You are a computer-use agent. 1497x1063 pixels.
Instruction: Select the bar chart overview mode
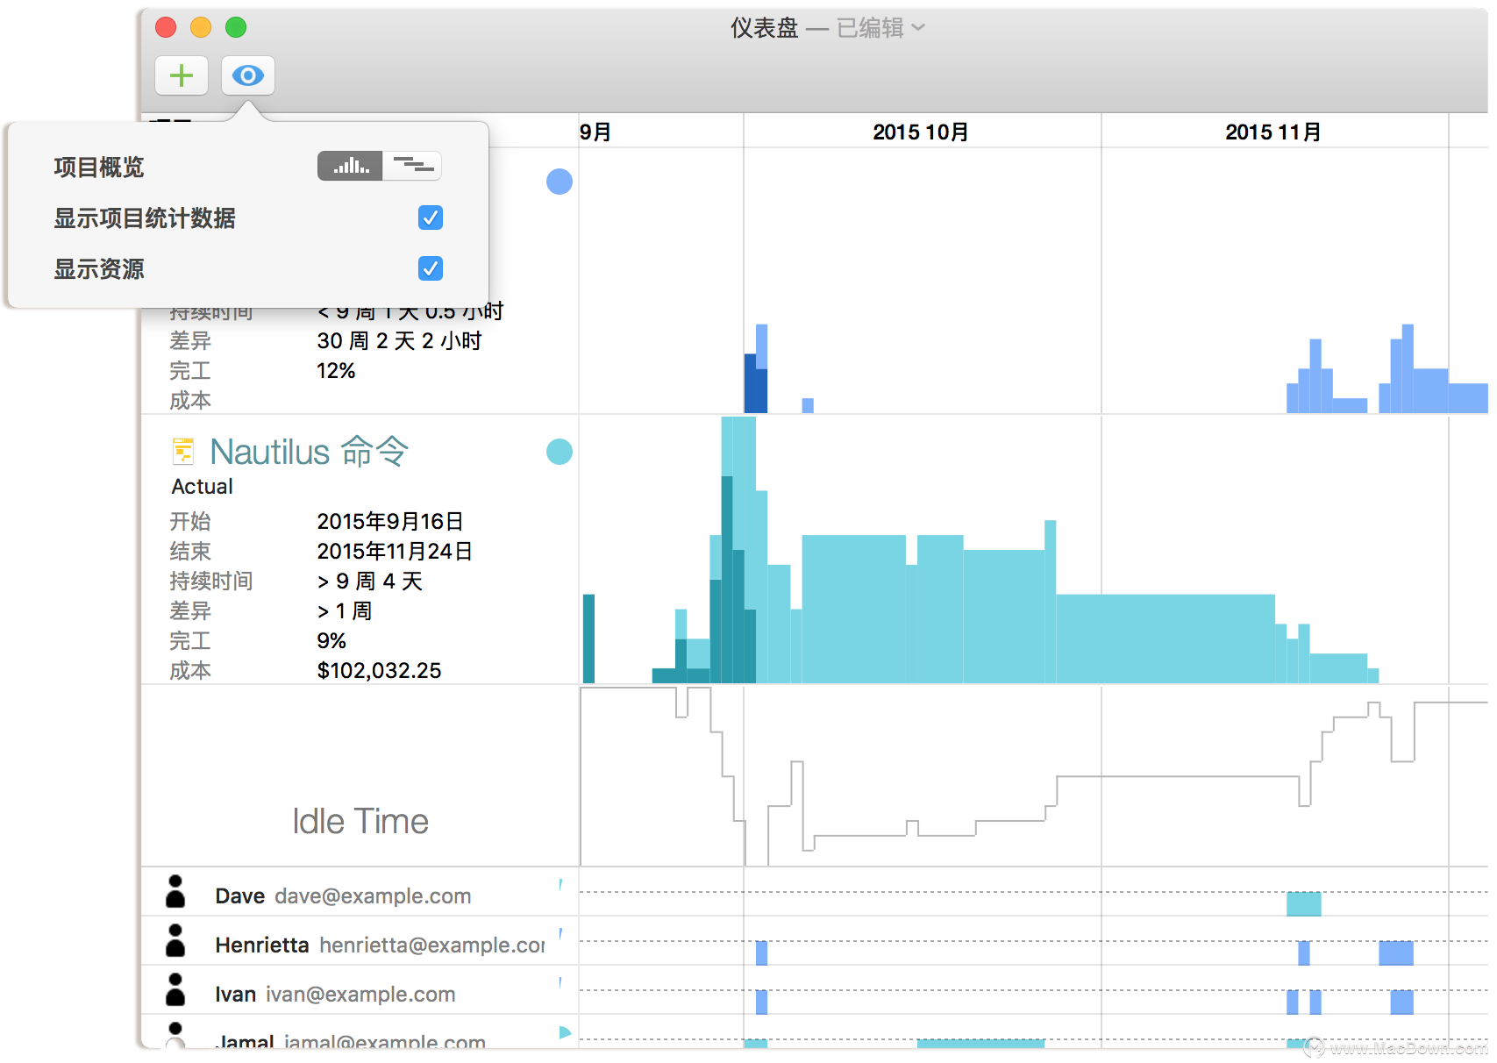[350, 166]
